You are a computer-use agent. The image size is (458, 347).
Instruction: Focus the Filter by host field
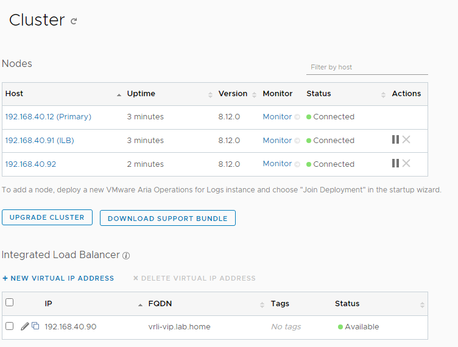367,67
